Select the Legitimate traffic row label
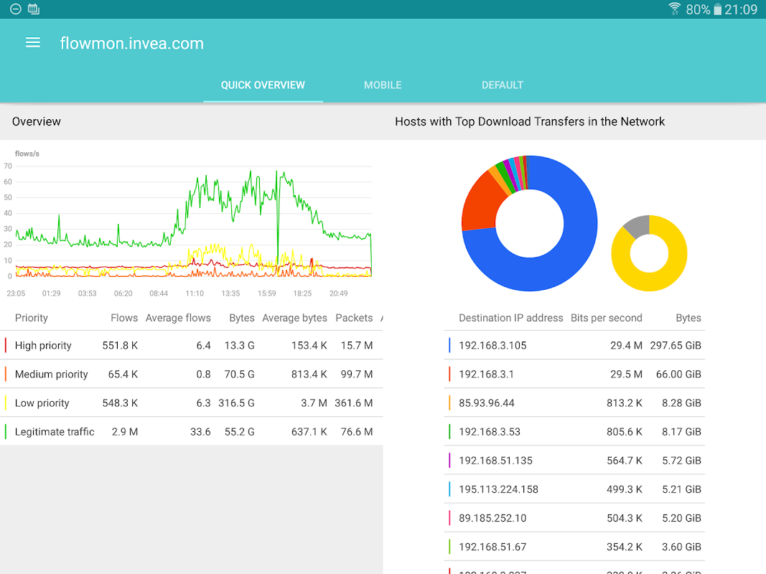Screen dimensions: 766x574 [x=55, y=432]
